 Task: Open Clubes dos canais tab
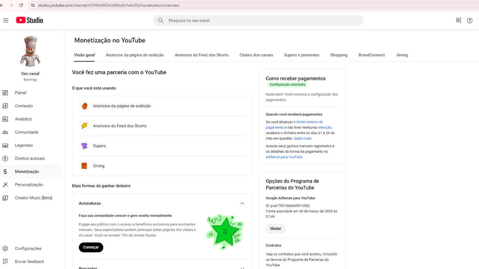256,55
